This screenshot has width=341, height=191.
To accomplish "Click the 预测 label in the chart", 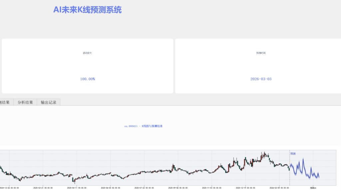I will tap(293, 154).
